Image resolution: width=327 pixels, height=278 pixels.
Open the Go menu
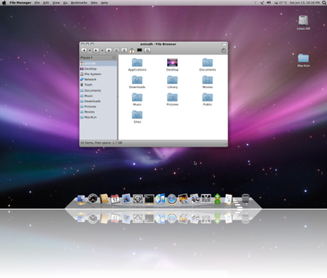(65, 3)
